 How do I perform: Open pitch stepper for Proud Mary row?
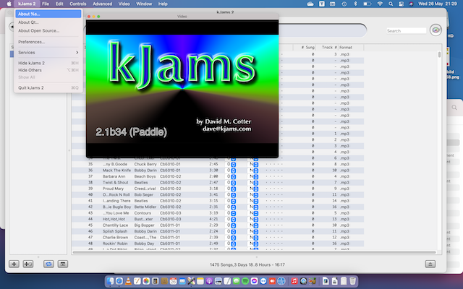pyautogui.click(x=234, y=189)
